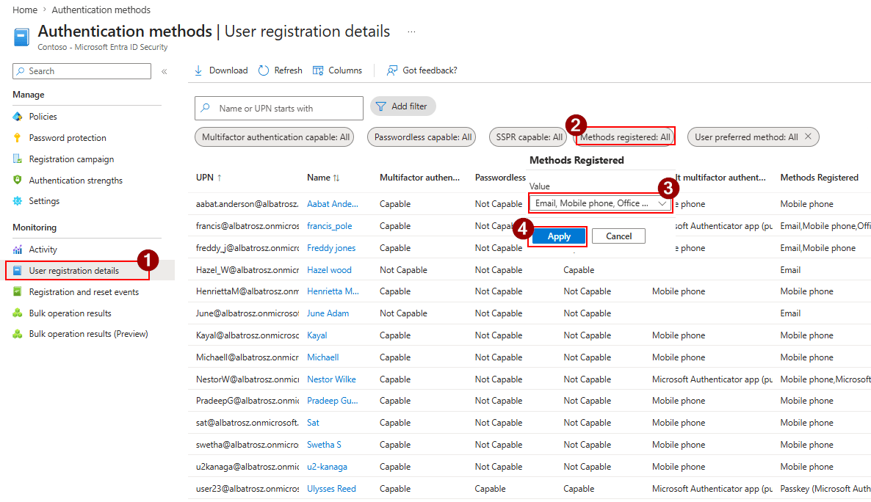This screenshot has width=871, height=502.
Task: Sort by UPN column arrow
Action: pyautogui.click(x=220, y=178)
